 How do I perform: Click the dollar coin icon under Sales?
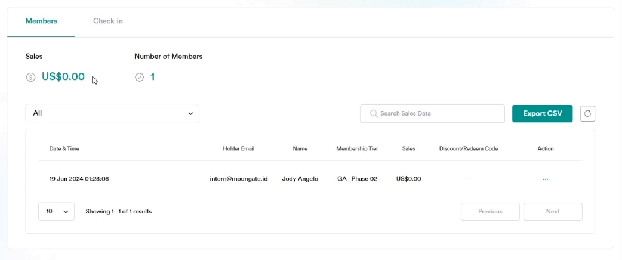click(31, 78)
